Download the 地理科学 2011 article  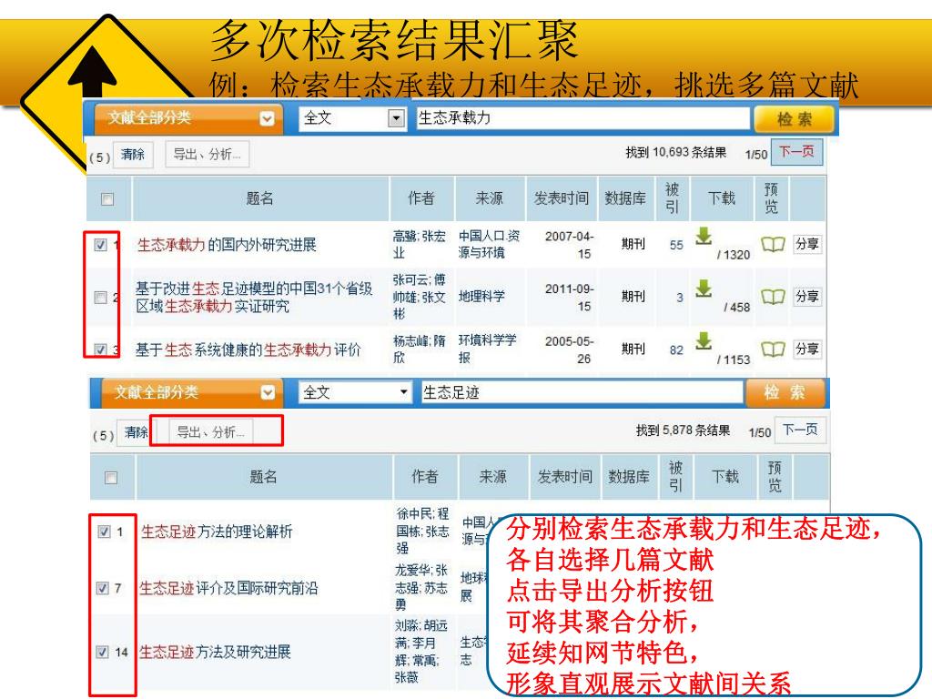tap(704, 289)
